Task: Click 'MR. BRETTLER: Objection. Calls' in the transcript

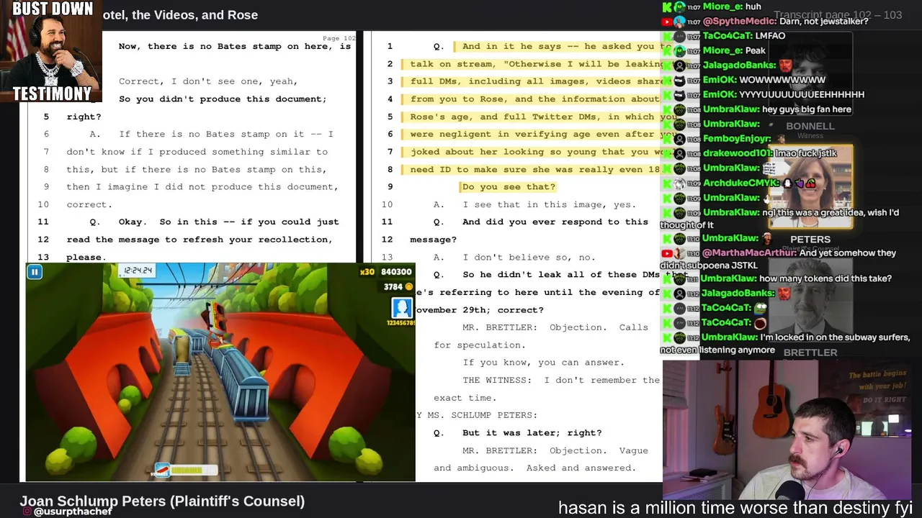Action: (x=555, y=328)
